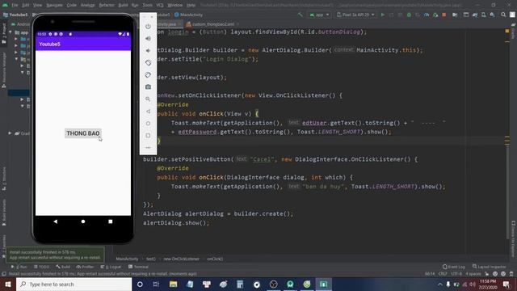Viewport: 517px width, 291px height.
Task: Open File Explorer from taskbar
Action: click(173, 284)
